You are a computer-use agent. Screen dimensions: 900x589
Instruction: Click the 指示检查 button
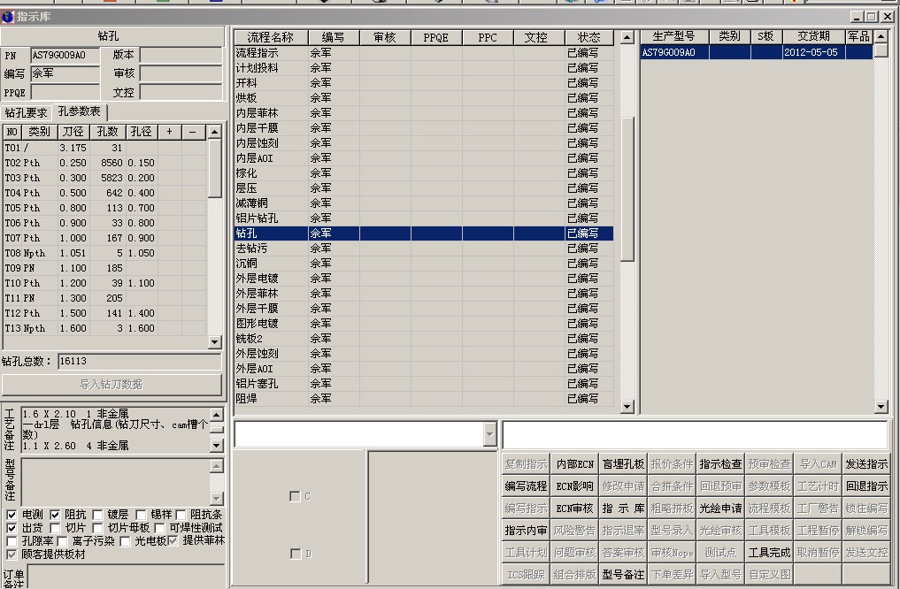coord(720,464)
